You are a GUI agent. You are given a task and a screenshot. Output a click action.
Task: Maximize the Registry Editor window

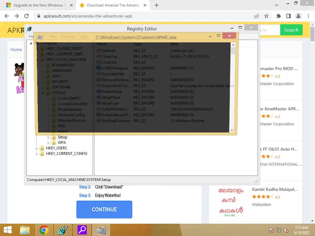coord(240,27)
